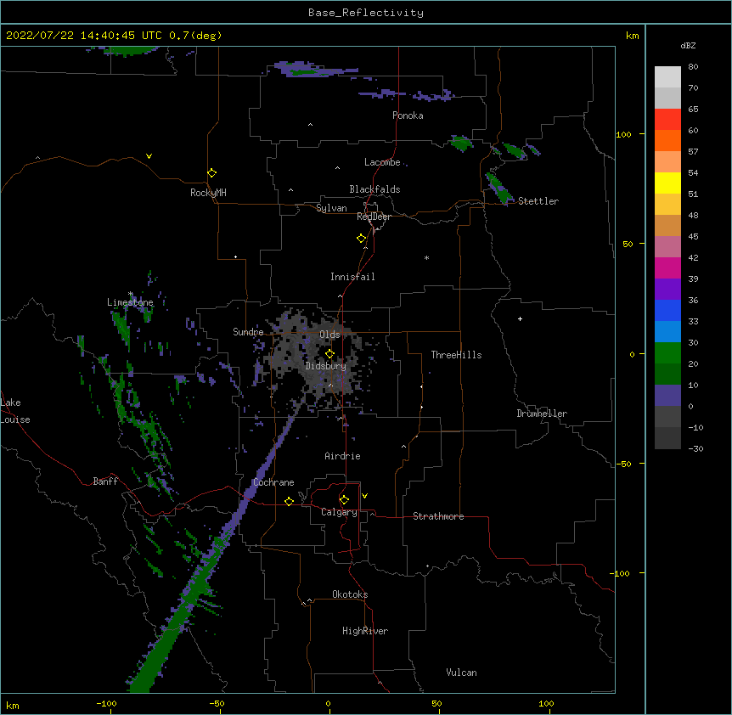
Task: Click the Calgary city label
Action: (339, 512)
